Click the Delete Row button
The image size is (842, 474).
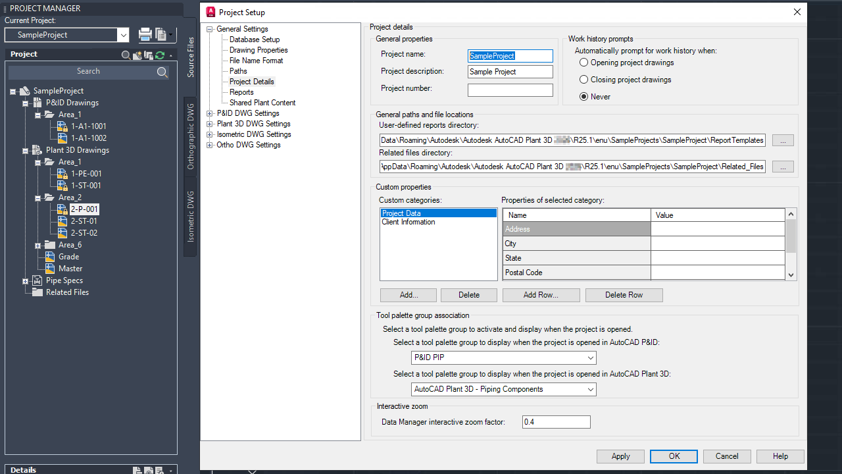coord(624,295)
